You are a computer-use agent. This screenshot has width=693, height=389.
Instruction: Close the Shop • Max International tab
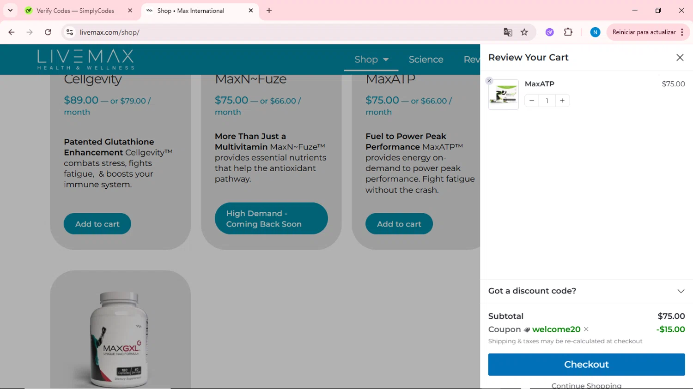tap(251, 10)
